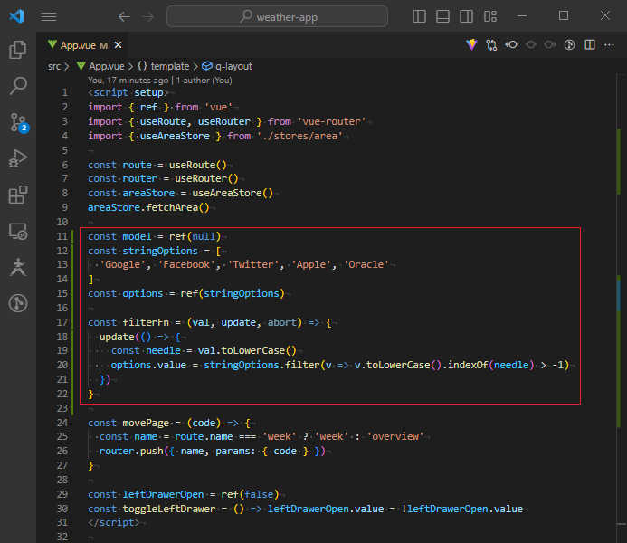
Task: Close the App.vue tab
Action: (x=118, y=45)
